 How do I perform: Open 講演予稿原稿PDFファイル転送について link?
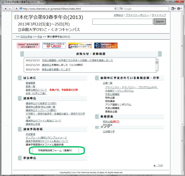[47, 141]
